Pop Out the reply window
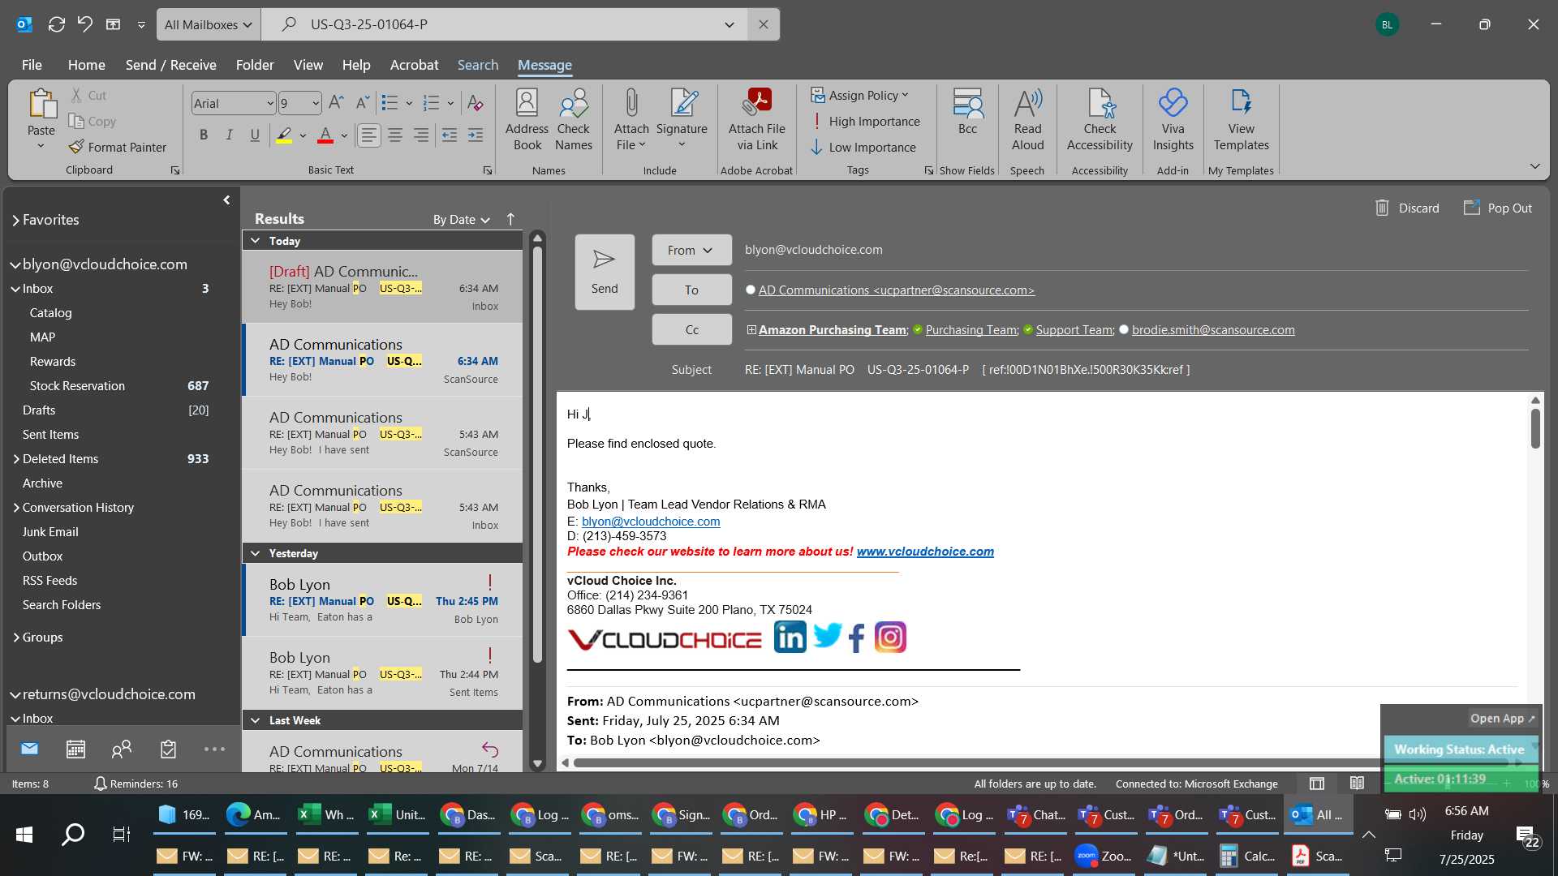 tap(1498, 208)
